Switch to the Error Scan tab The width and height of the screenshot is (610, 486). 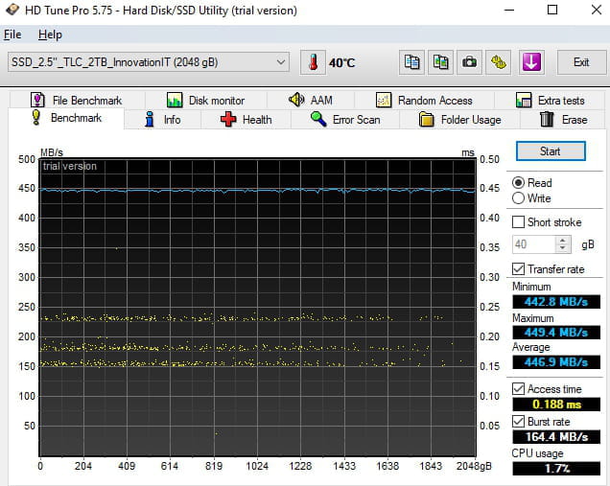pos(345,120)
